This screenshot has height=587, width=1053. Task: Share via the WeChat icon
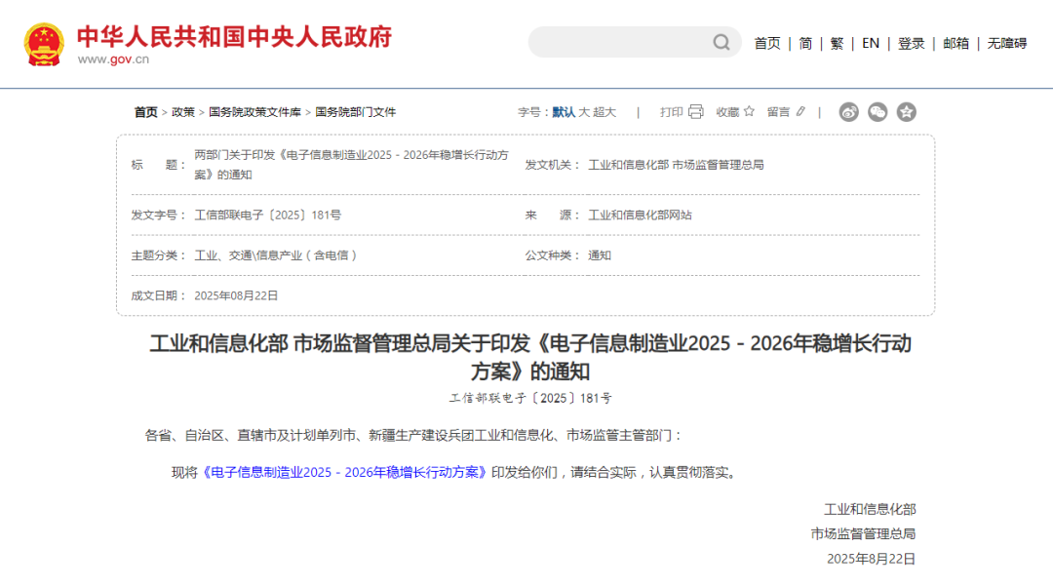(877, 112)
